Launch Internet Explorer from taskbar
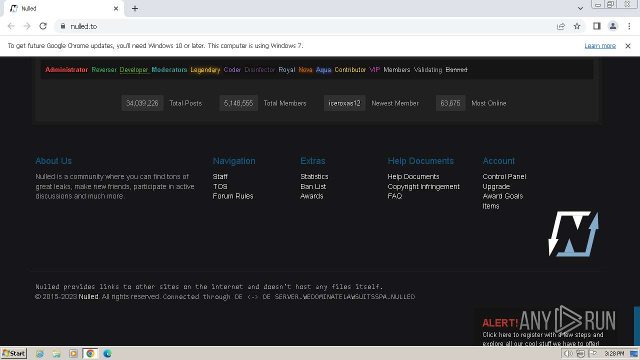The width and height of the screenshot is (640, 360). (39, 353)
